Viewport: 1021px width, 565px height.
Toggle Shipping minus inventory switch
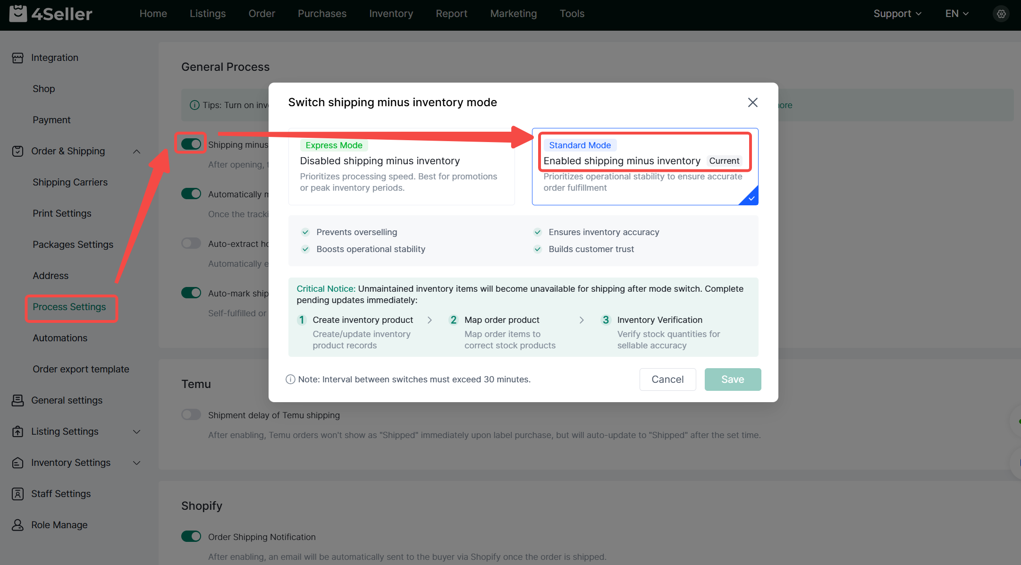pyautogui.click(x=191, y=144)
